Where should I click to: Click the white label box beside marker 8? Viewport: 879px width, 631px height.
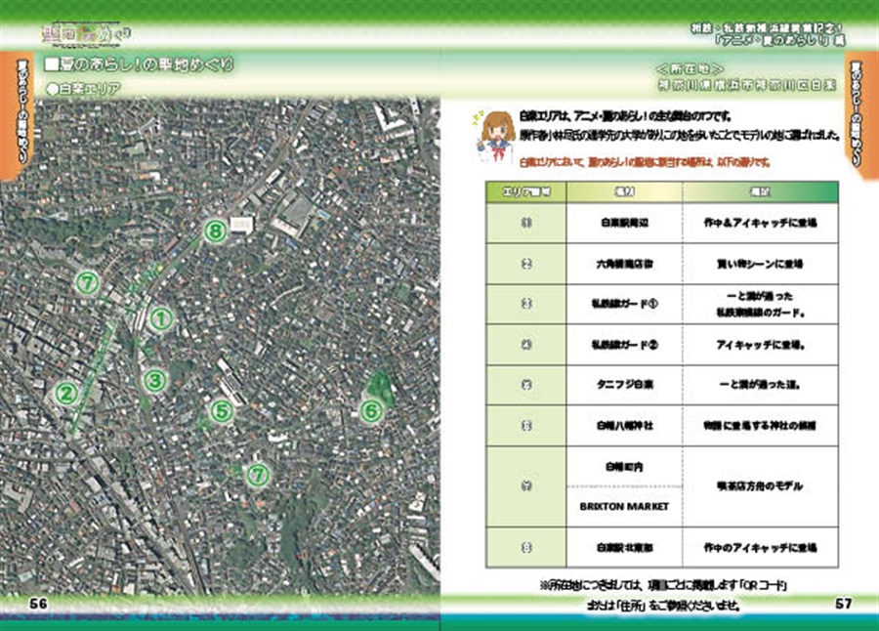pyautogui.click(x=241, y=225)
